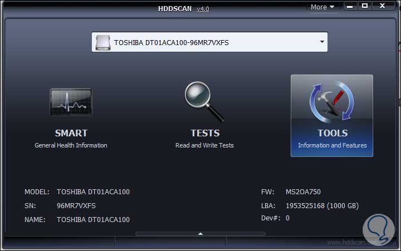The width and height of the screenshot is (401, 251).
Task: Open the TOOLS hammer and screwdriver icon
Action: tap(332, 102)
